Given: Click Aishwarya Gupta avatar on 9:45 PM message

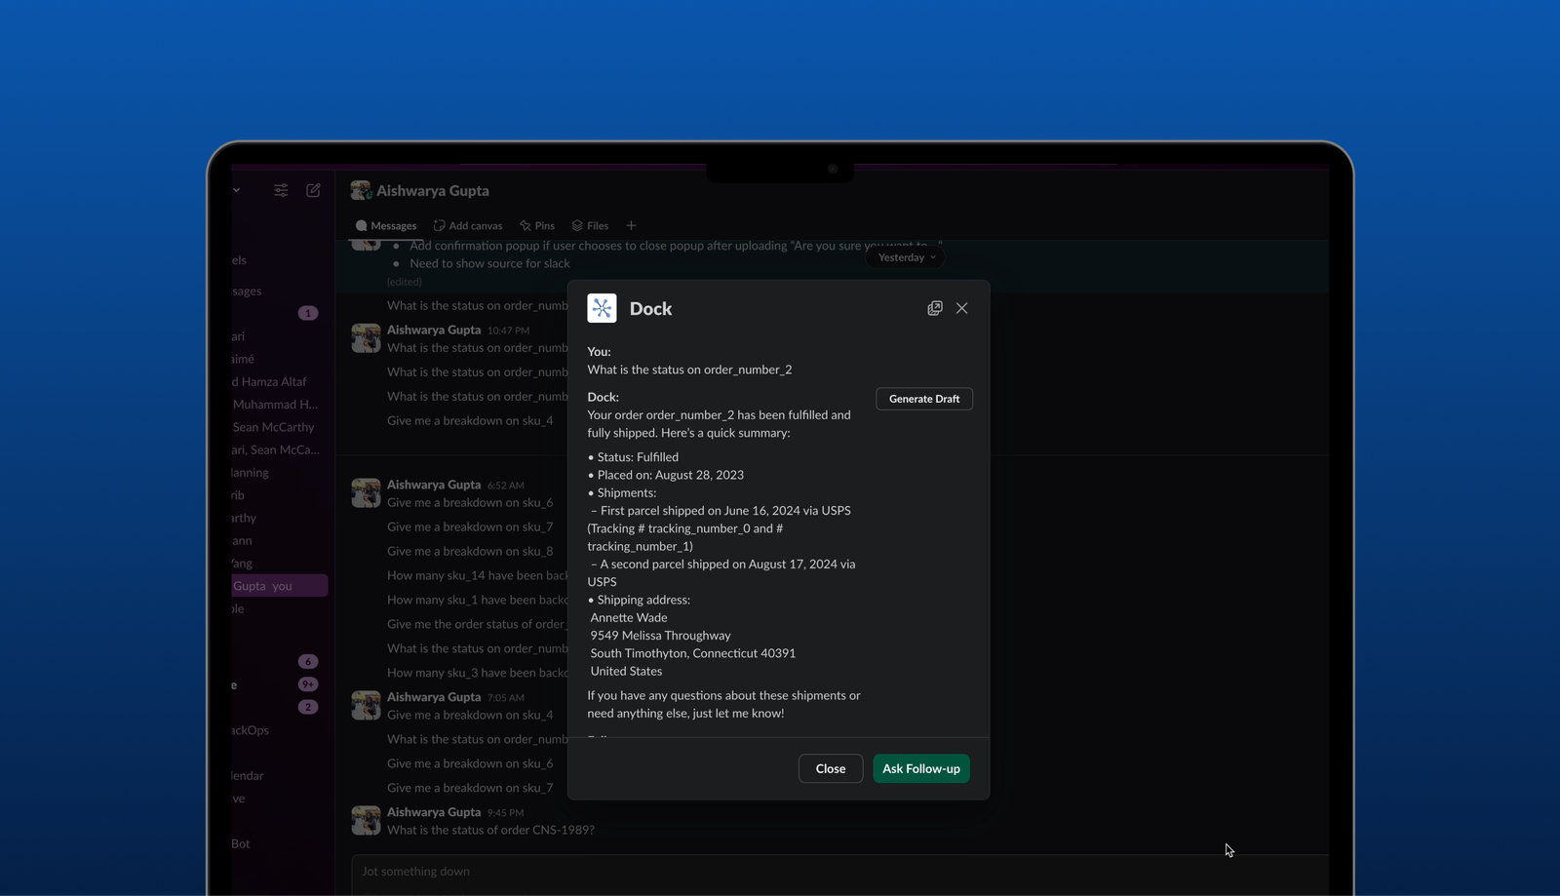Looking at the screenshot, I should (366, 820).
